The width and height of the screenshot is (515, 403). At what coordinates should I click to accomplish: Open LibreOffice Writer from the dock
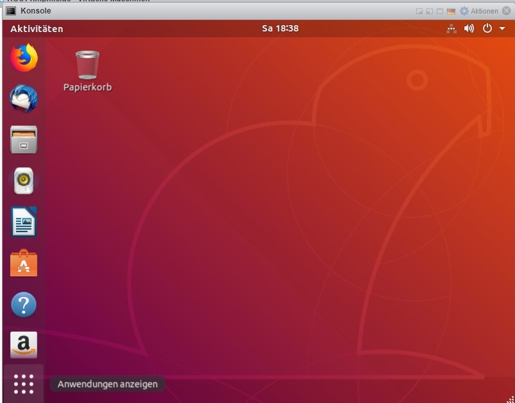24,222
